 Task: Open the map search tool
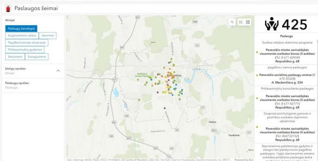click(232, 22)
